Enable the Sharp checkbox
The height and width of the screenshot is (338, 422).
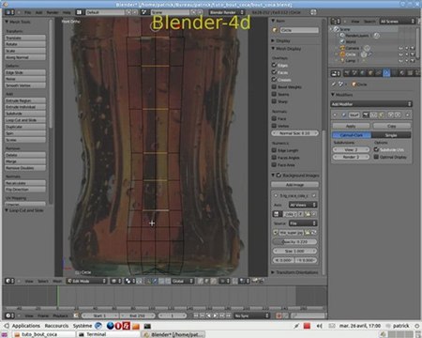[x=274, y=101]
